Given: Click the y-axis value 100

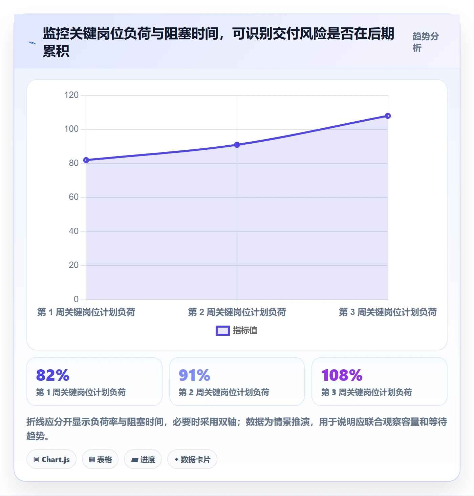Looking at the screenshot, I should pyautogui.click(x=71, y=129).
